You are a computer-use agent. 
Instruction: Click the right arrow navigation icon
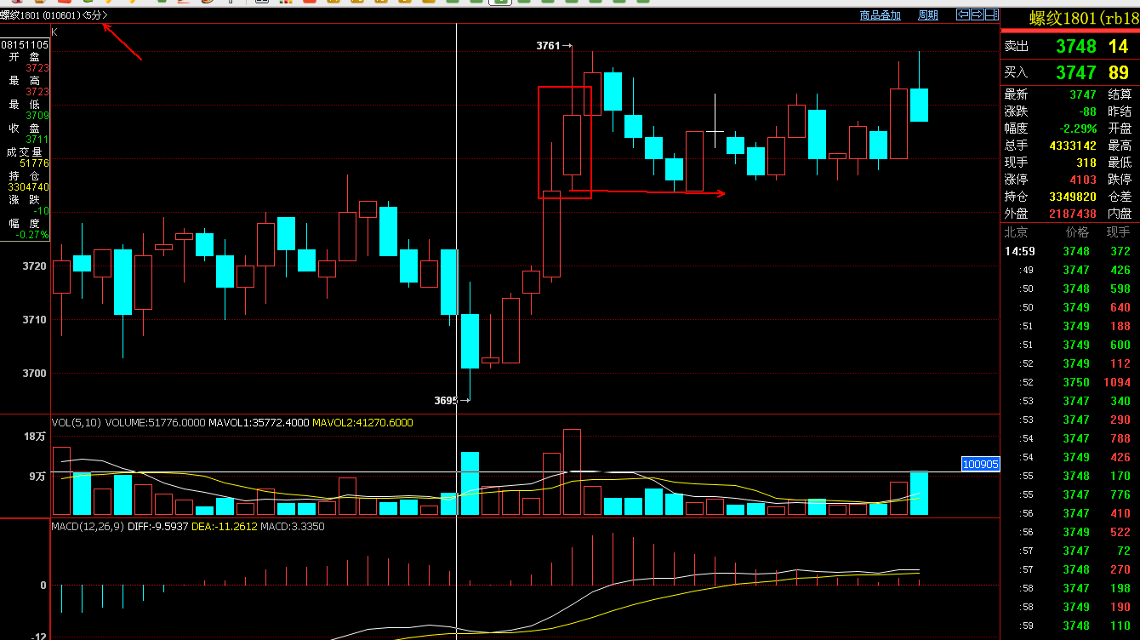pos(978,14)
